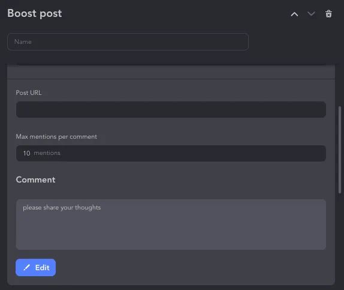Click the Max mentions per comment label

(x=56, y=137)
